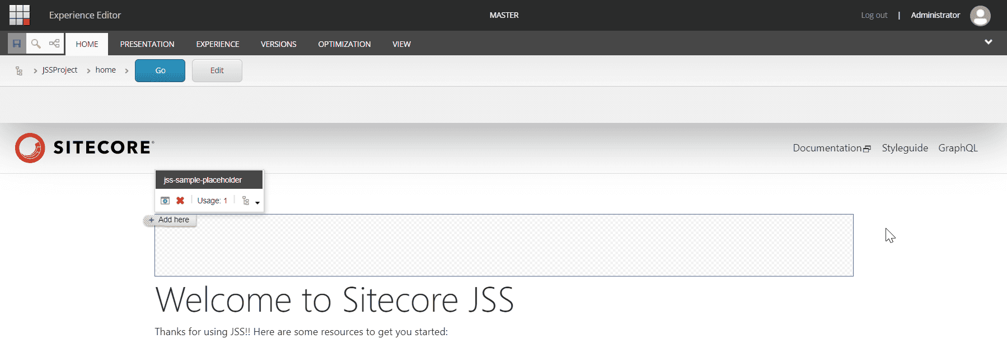This screenshot has width=1007, height=348.
Task: Click the Administrator user name
Action: 935,15
